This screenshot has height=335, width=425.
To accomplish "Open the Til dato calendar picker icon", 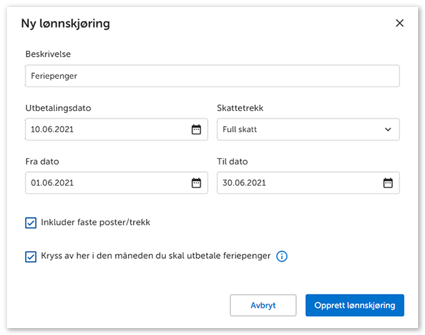I will [387, 183].
